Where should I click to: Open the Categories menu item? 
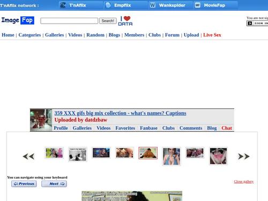click(x=29, y=35)
